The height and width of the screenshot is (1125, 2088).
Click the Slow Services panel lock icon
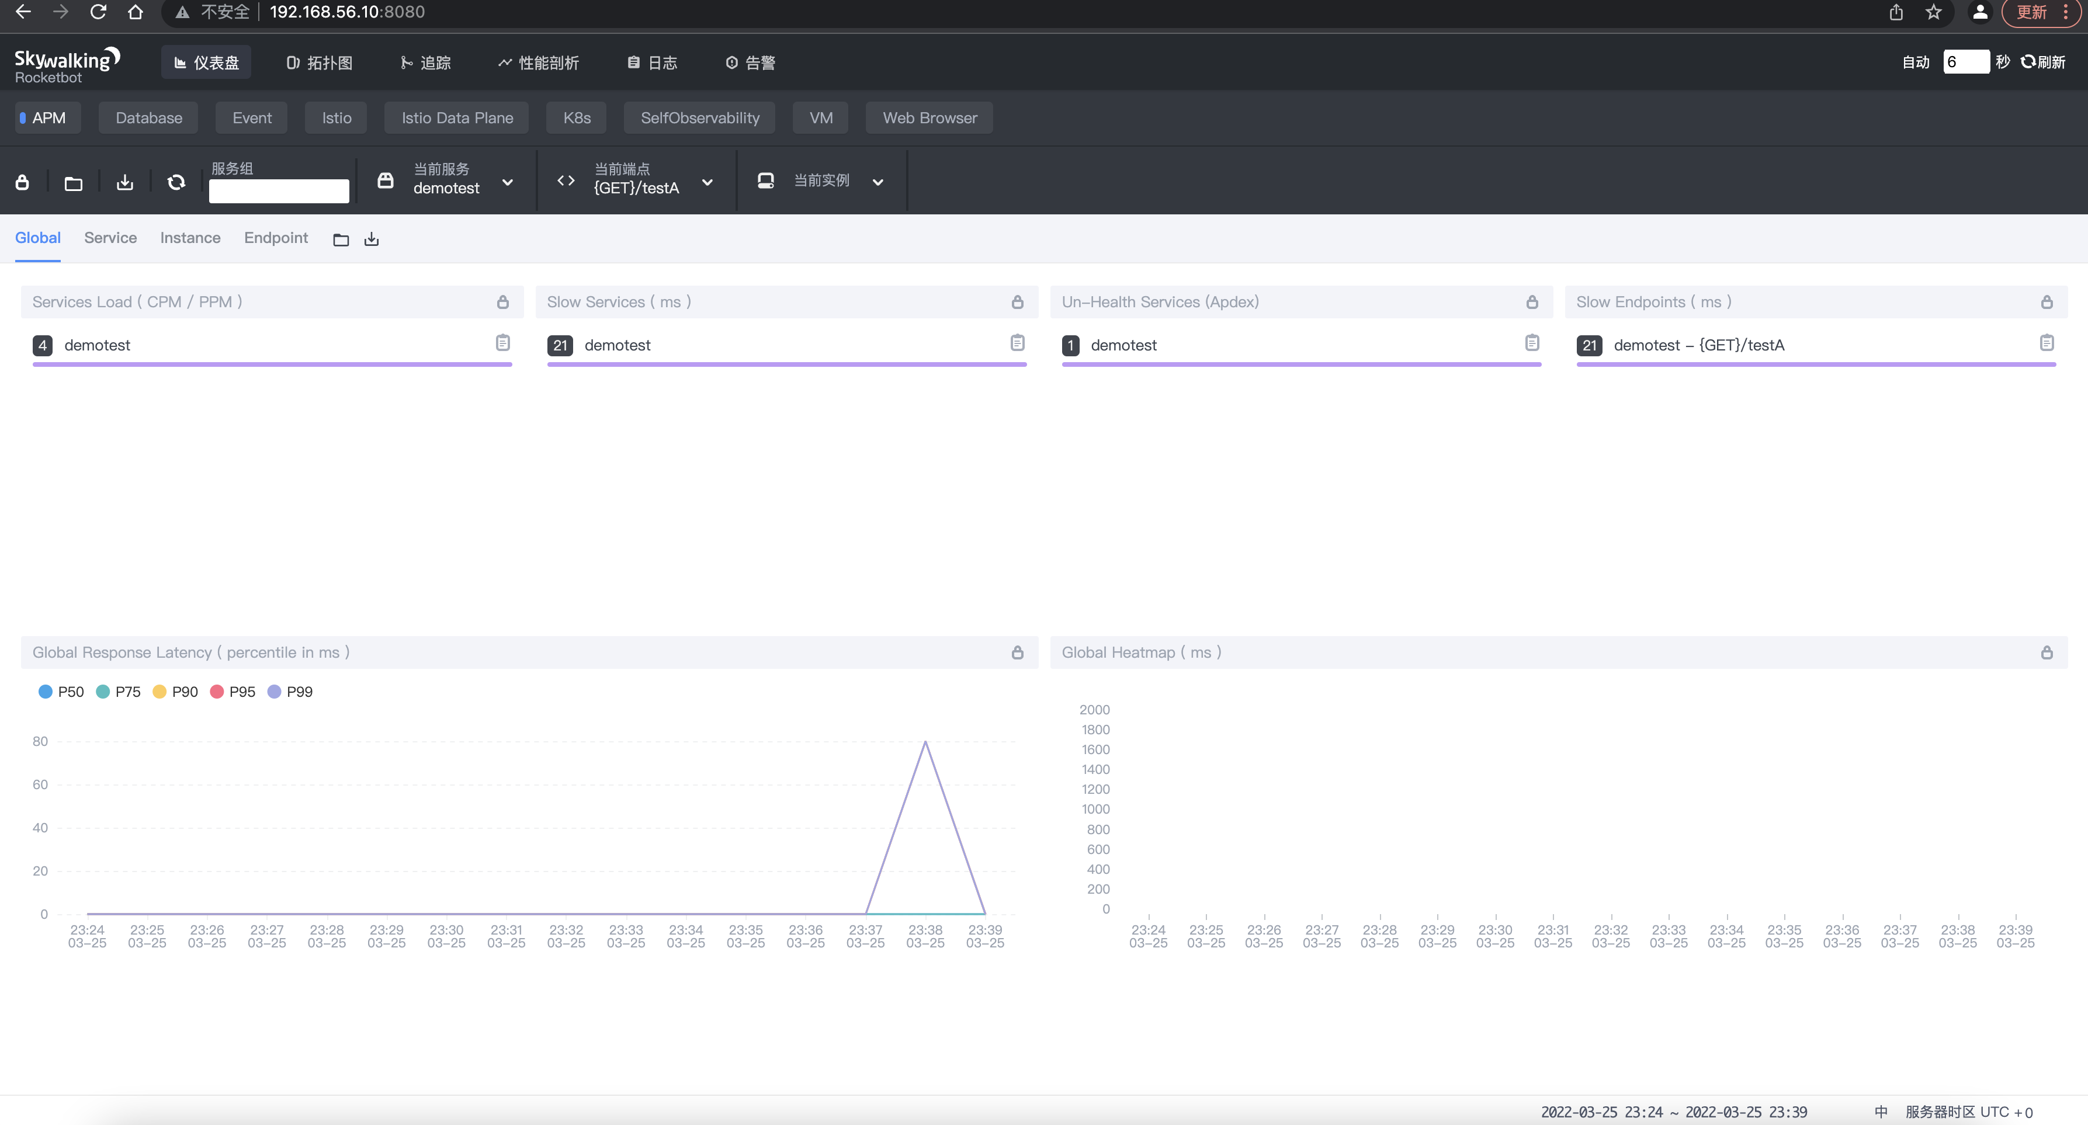pyautogui.click(x=1017, y=301)
